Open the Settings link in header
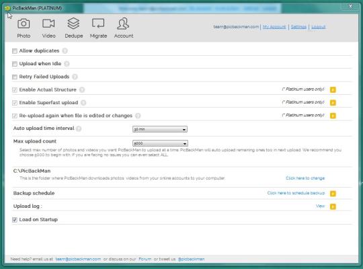363x269 pixels. [x=298, y=27]
